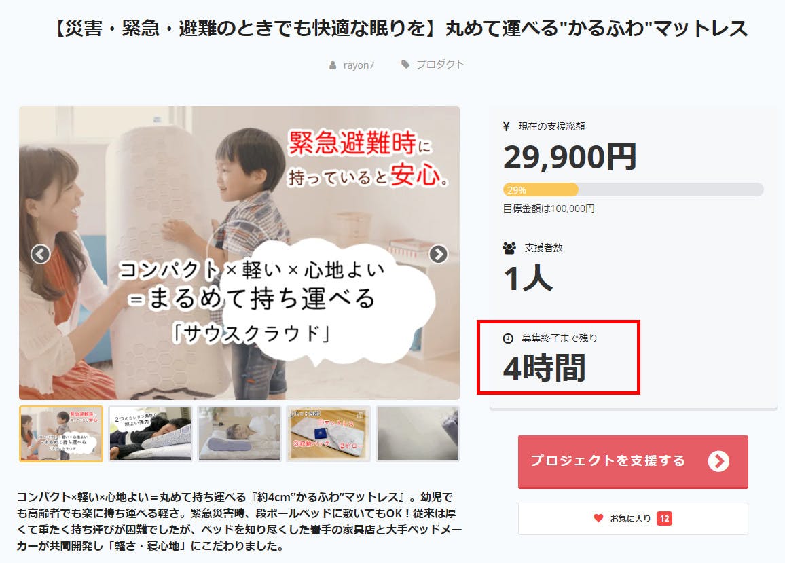Select the fourth thumbnail showing set contents
This screenshot has width=785, height=563.
click(x=329, y=434)
